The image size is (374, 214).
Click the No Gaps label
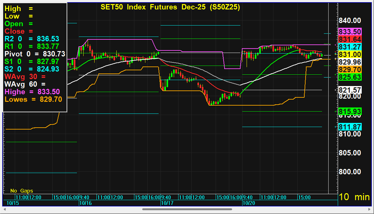[21, 191]
